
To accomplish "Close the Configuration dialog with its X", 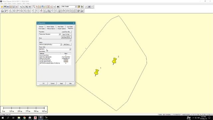I will click(x=74, y=23).
